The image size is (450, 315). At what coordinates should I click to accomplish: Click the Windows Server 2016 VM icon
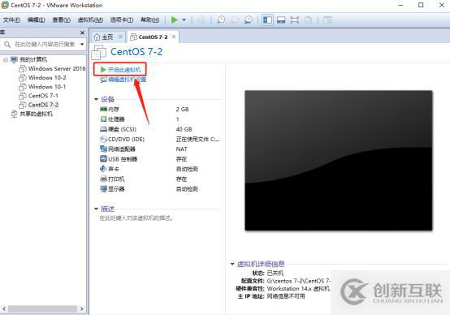23,69
